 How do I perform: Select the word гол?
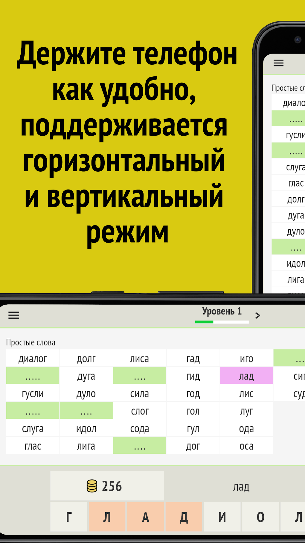(x=193, y=411)
